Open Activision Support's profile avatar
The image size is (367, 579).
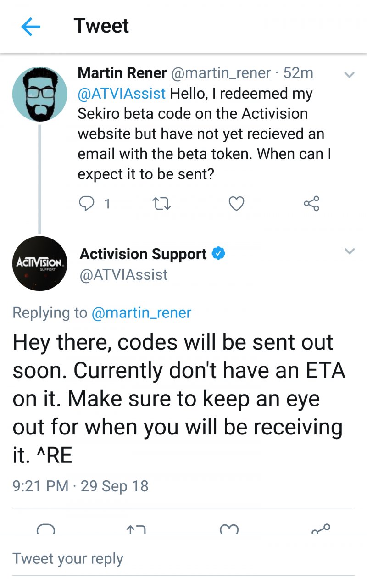click(x=39, y=263)
